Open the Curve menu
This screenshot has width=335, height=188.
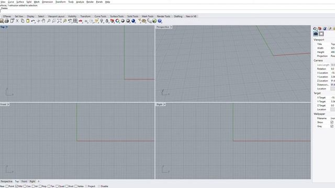point(10,2)
